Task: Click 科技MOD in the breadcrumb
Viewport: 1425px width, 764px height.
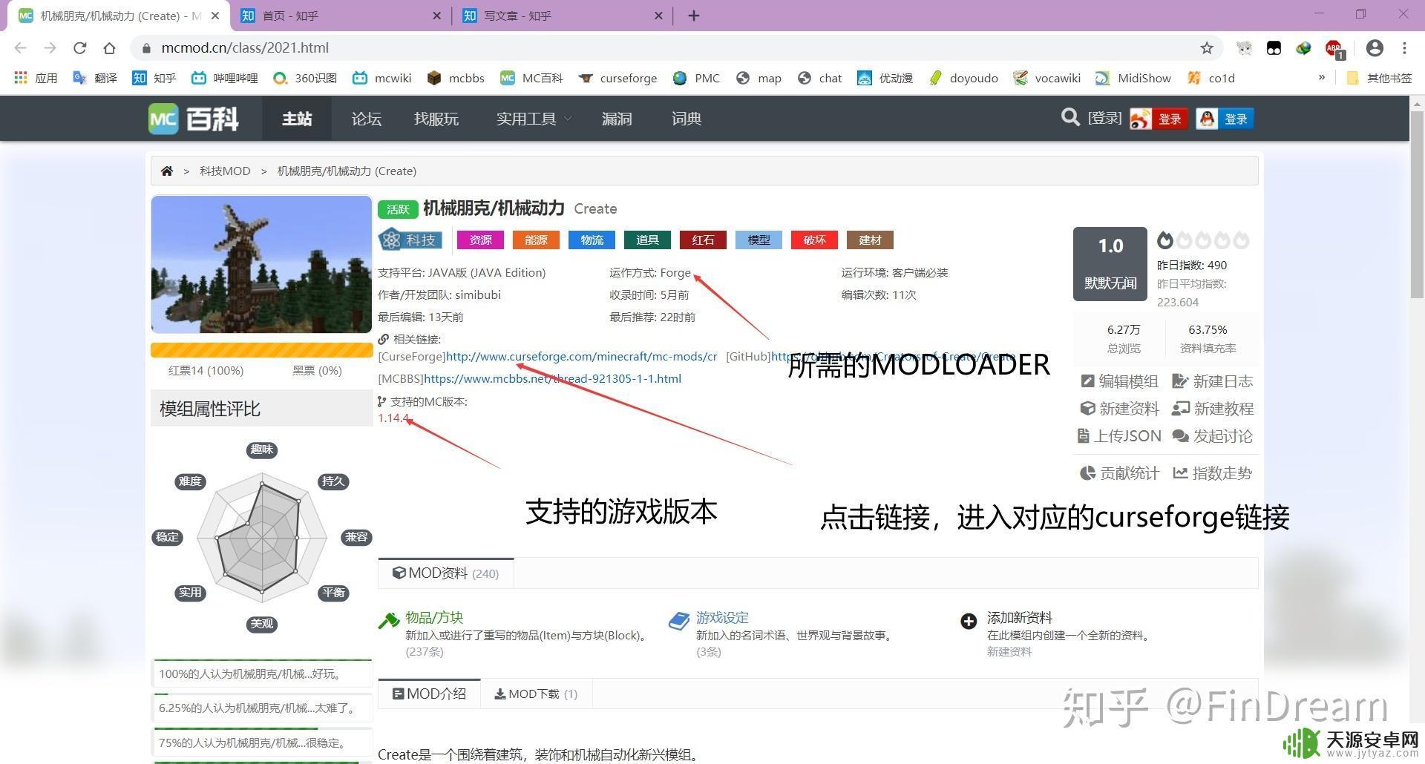Action: tap(225, 171)
